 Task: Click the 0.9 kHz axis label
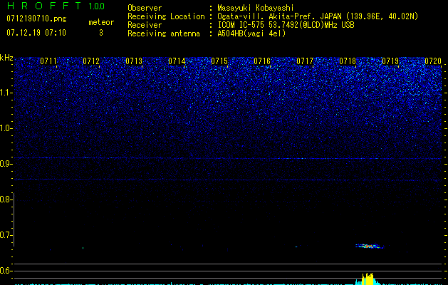coord(6,164)
